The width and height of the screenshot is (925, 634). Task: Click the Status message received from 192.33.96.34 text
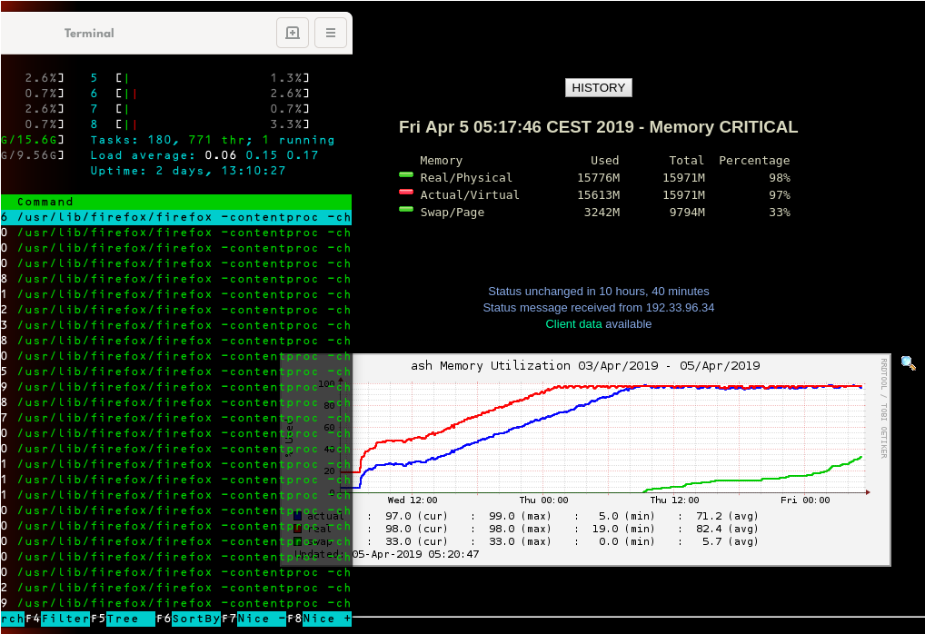(598, 307)
